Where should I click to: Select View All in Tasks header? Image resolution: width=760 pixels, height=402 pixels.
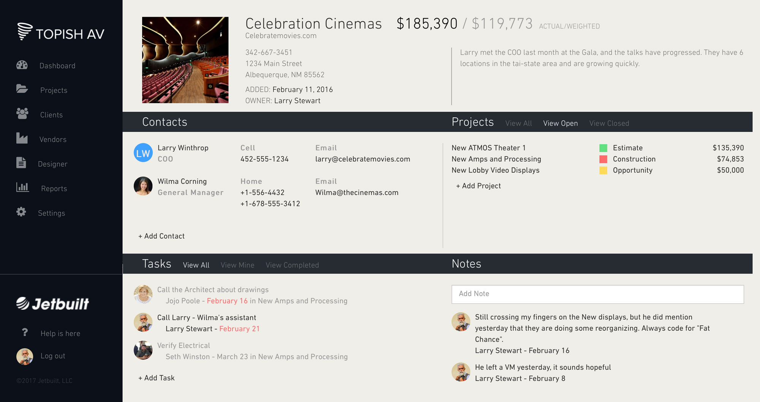[x=196, y=265]
